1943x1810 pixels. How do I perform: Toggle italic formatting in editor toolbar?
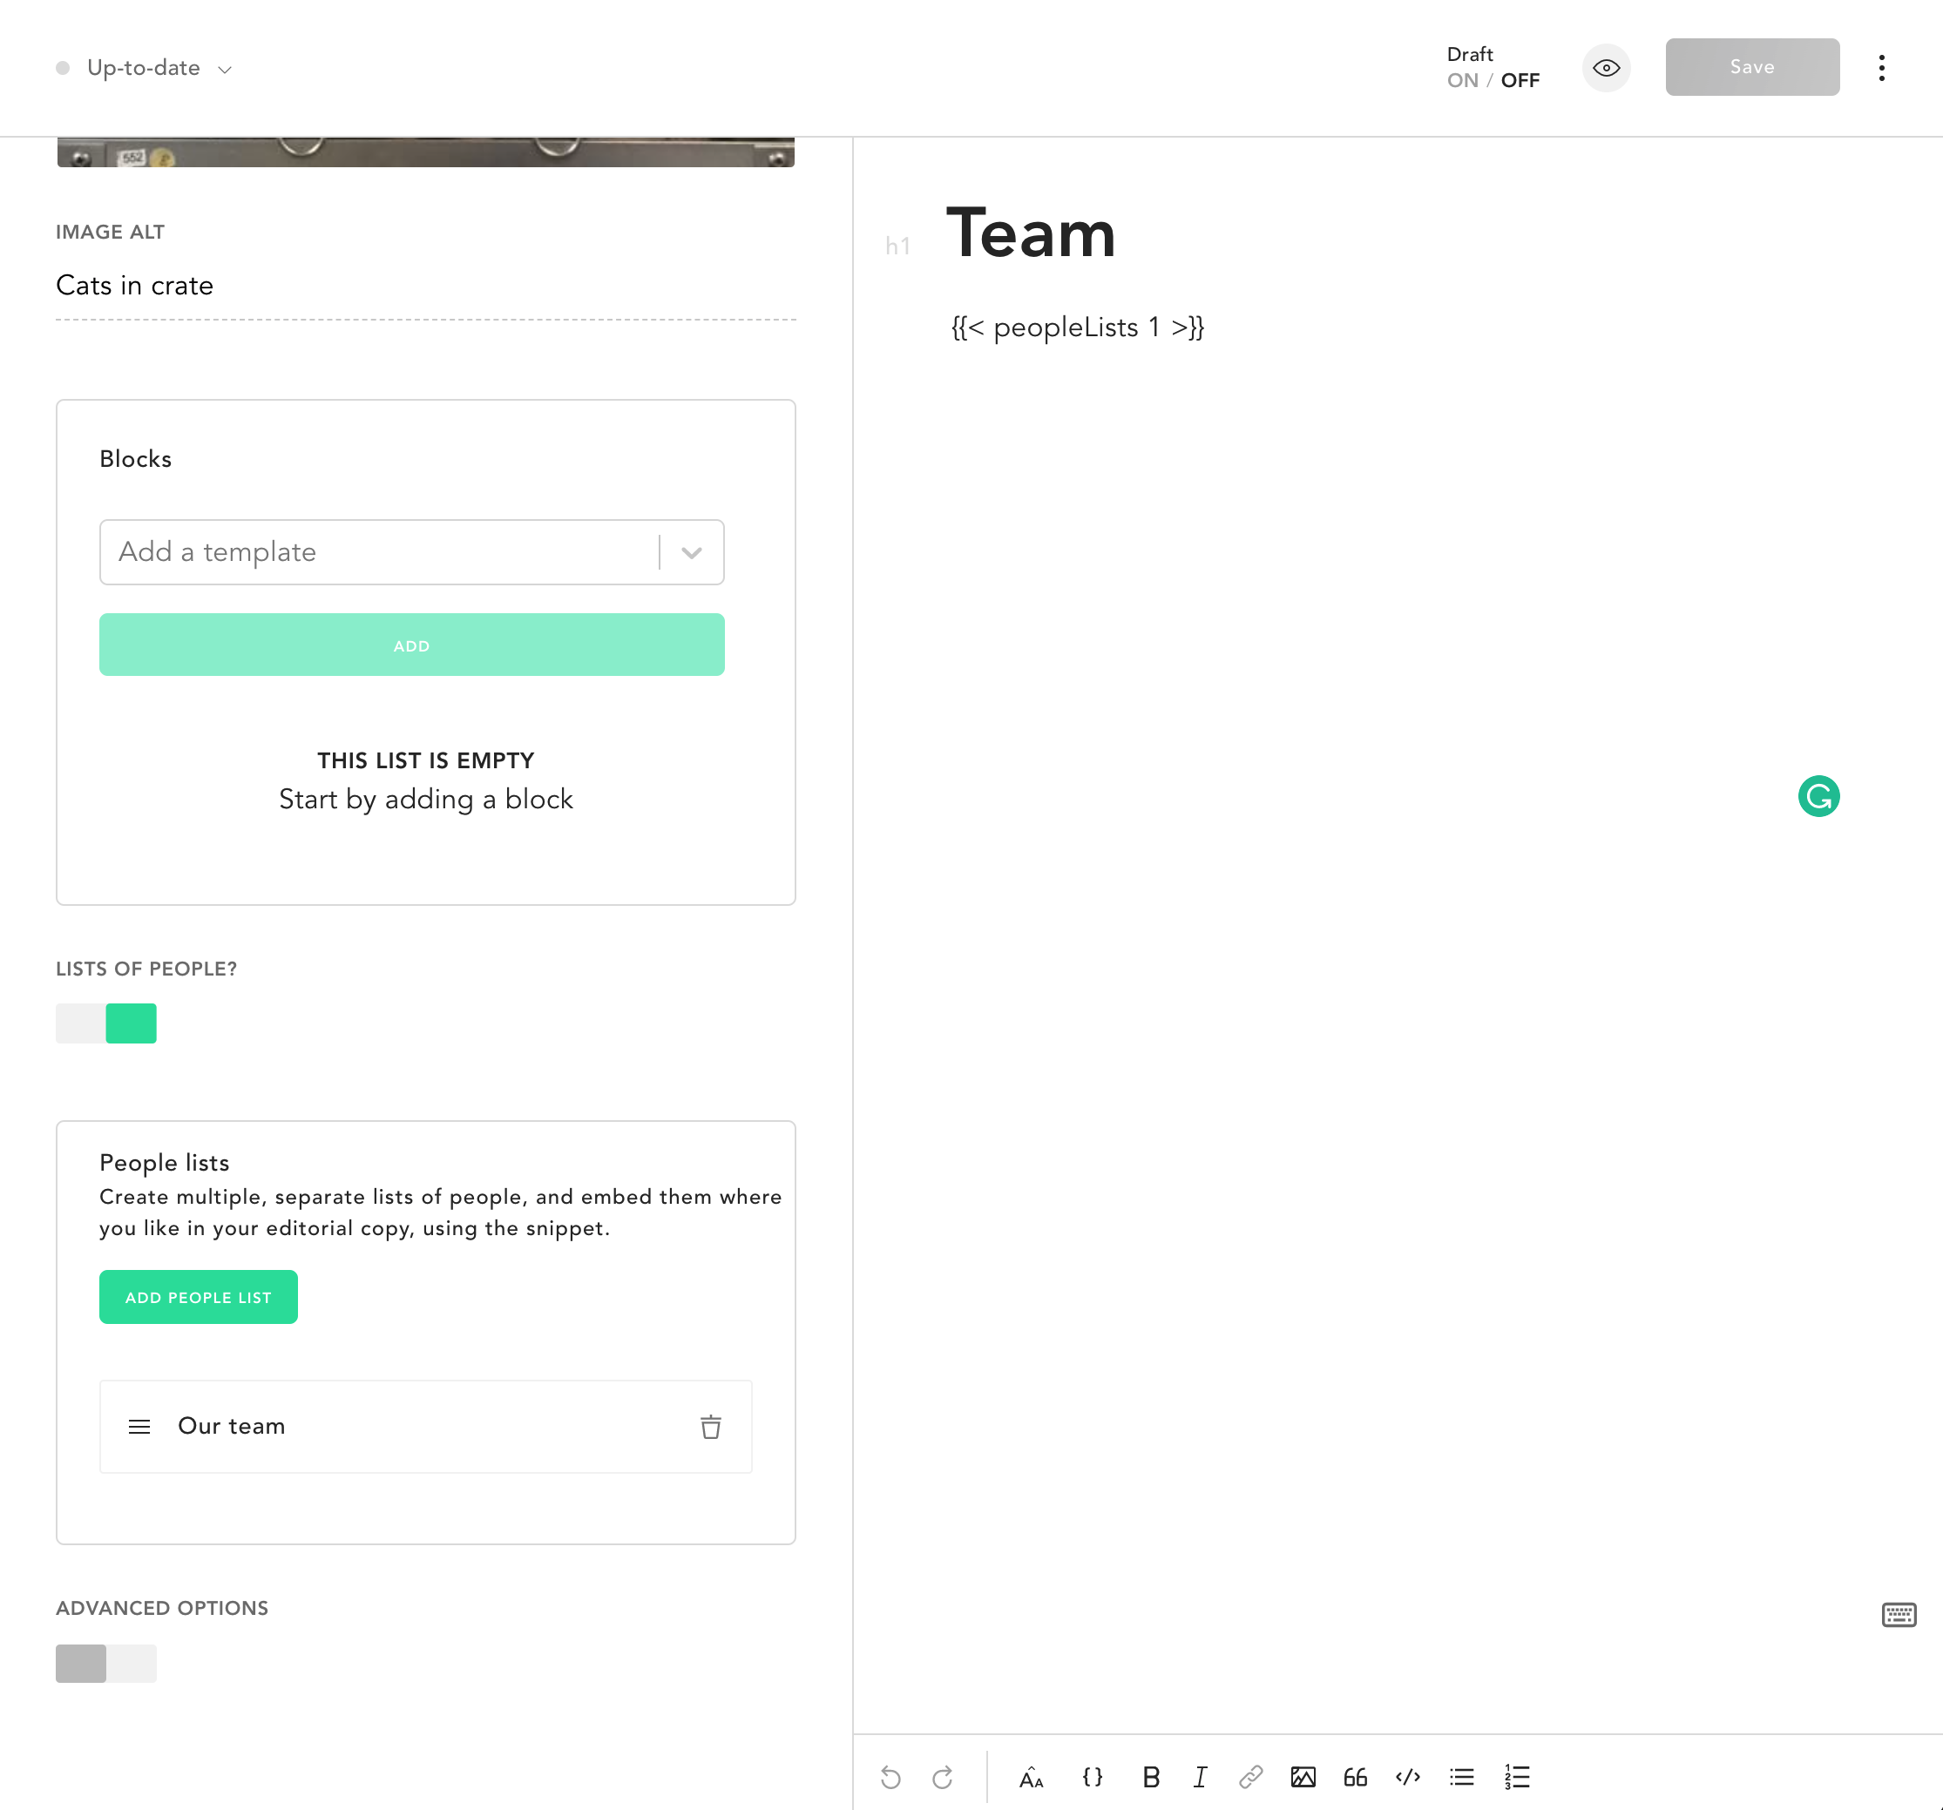pos(1200,1777)
